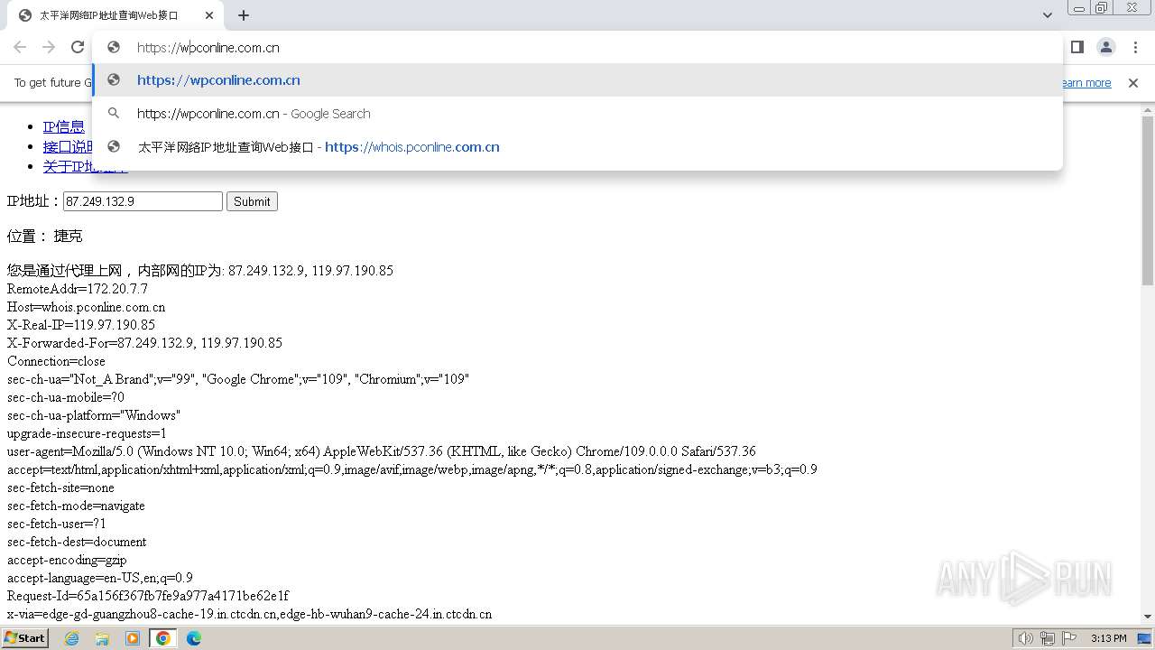Focus the IP地址 input field
This screenshot has height=650, width=1155.
(x=143, y=201)
